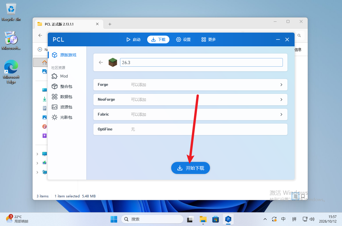This screenshot has height=226, width=342.
Task: Select 原版游戏 in the PCL sidebar
Action: pos(64,55)
